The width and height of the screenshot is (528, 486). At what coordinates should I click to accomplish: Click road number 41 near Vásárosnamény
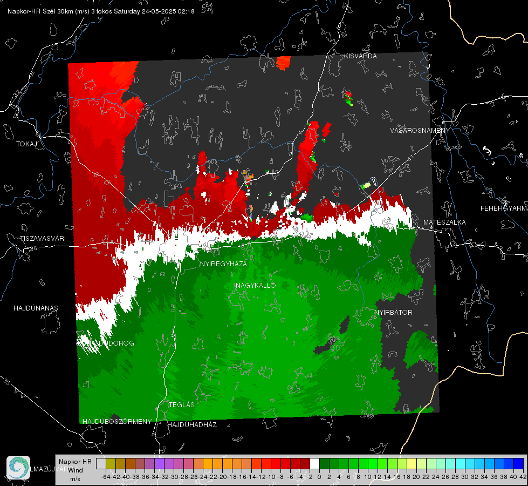[x=410, y=158]
